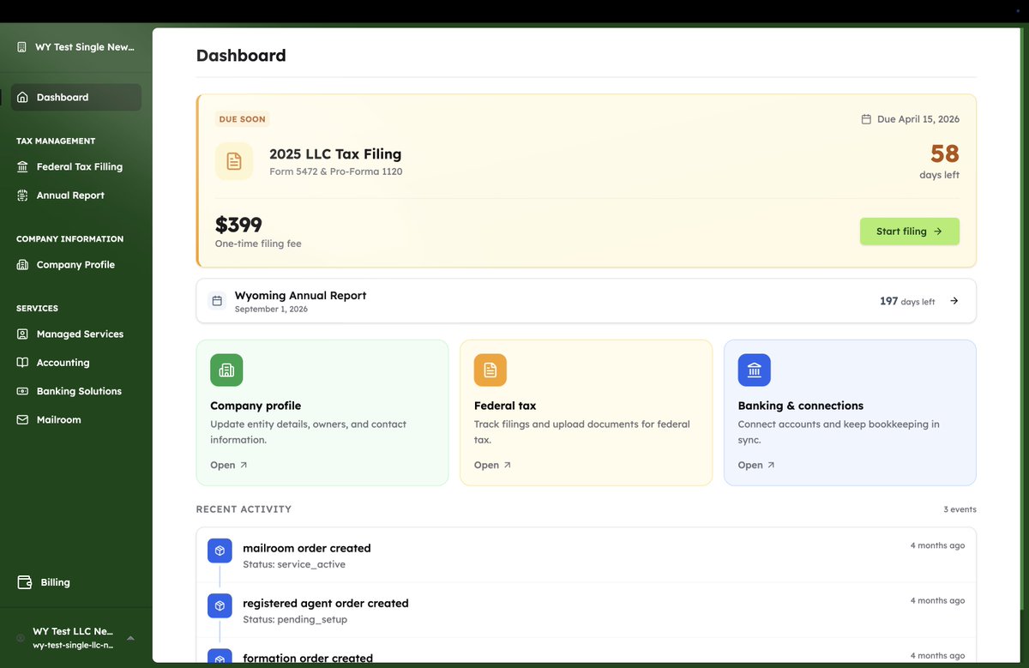Select the WY Test Single New company header
1029x668 pixels.
point(75,47)
